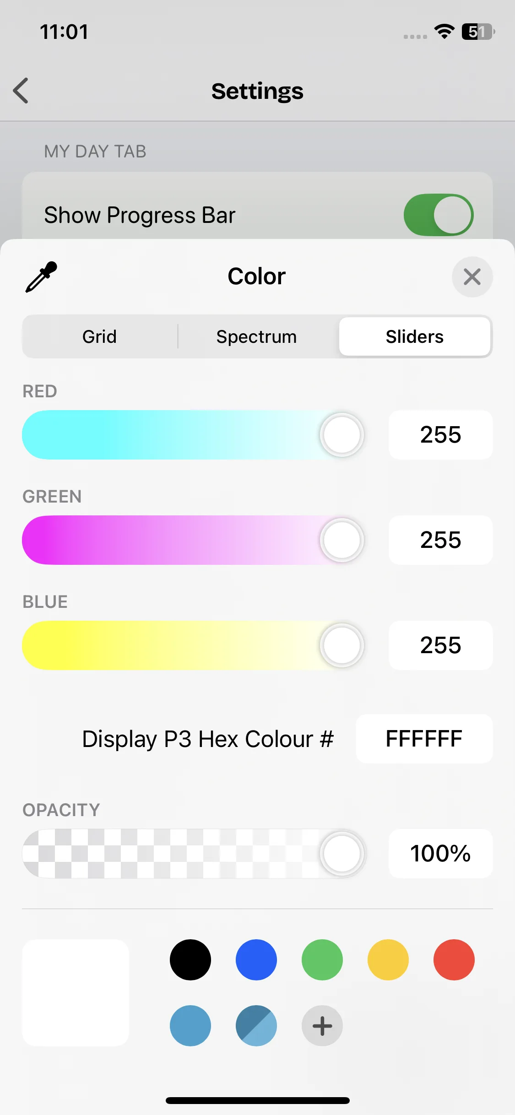Switch to the Spectrum tab
This screenshot has width=515, height=1115.
click(x=256, y=336)
